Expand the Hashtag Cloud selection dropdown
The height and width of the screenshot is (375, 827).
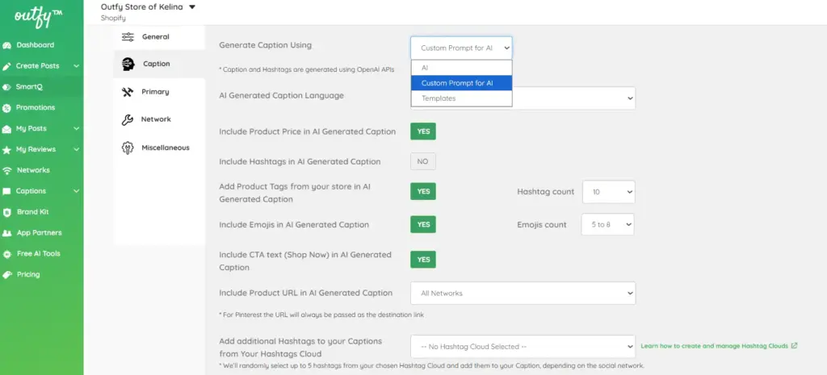(523, 347)
